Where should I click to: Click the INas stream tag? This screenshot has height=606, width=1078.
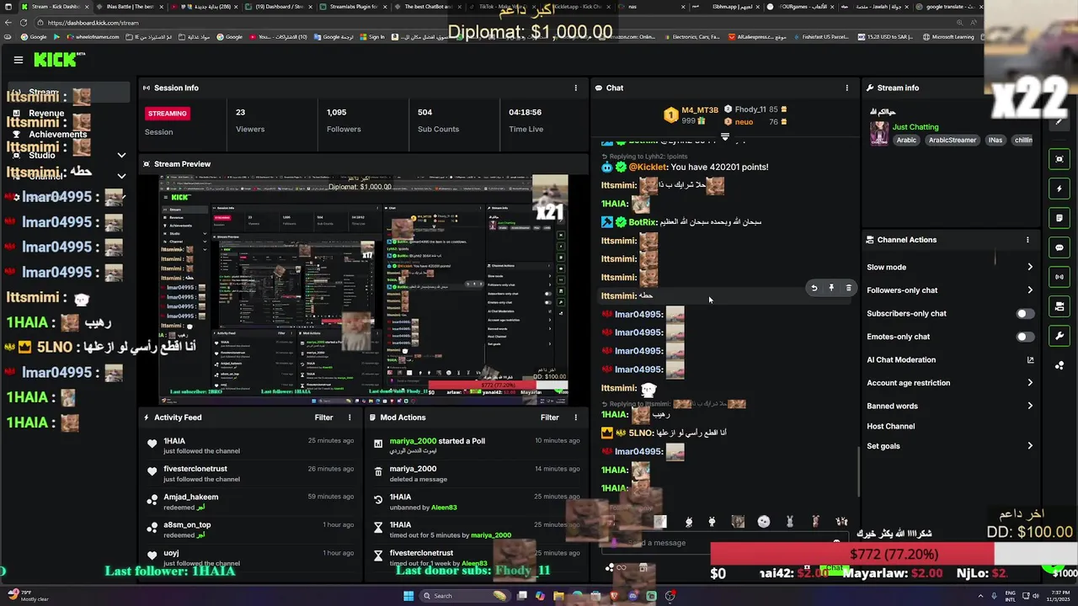[995, 141]
